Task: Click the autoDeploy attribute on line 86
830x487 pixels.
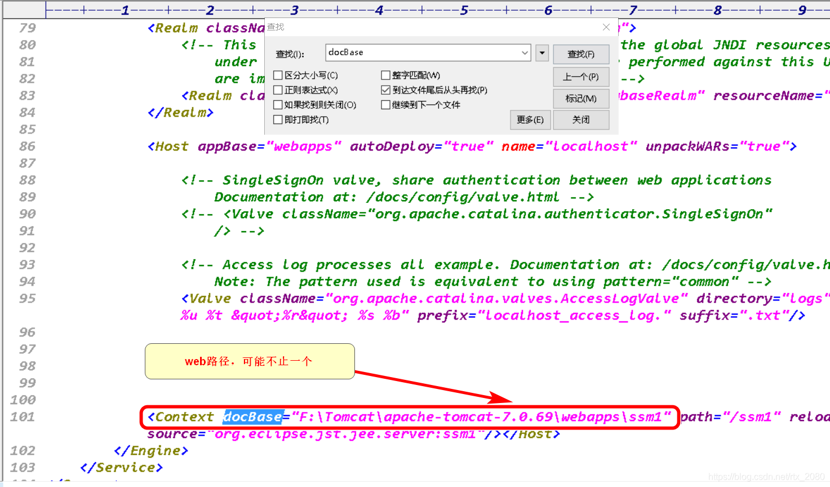Action: pos(392,146)
